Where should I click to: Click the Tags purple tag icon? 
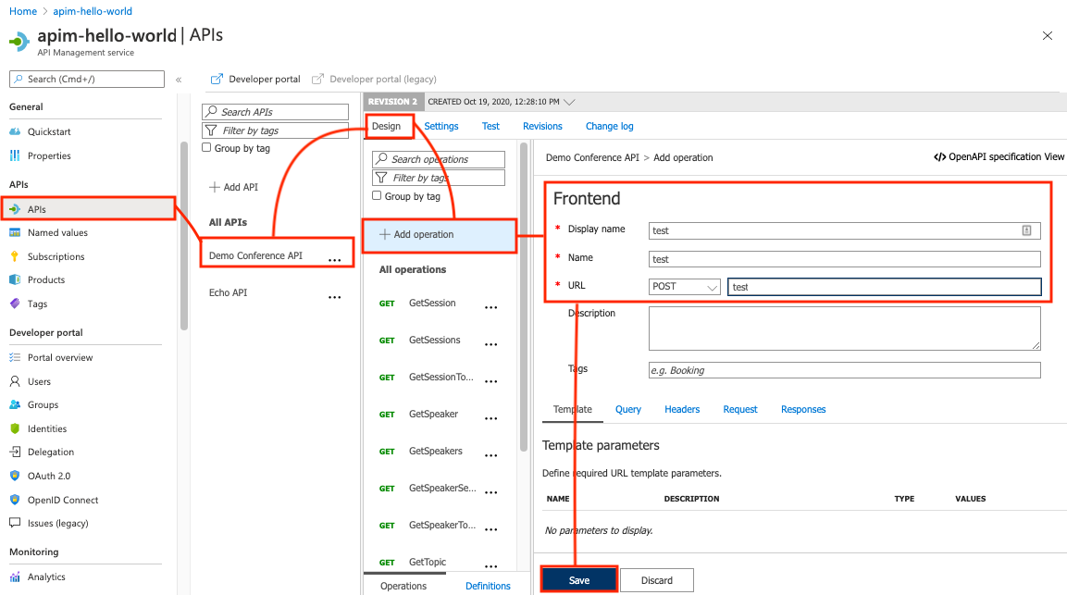point(15,304)
